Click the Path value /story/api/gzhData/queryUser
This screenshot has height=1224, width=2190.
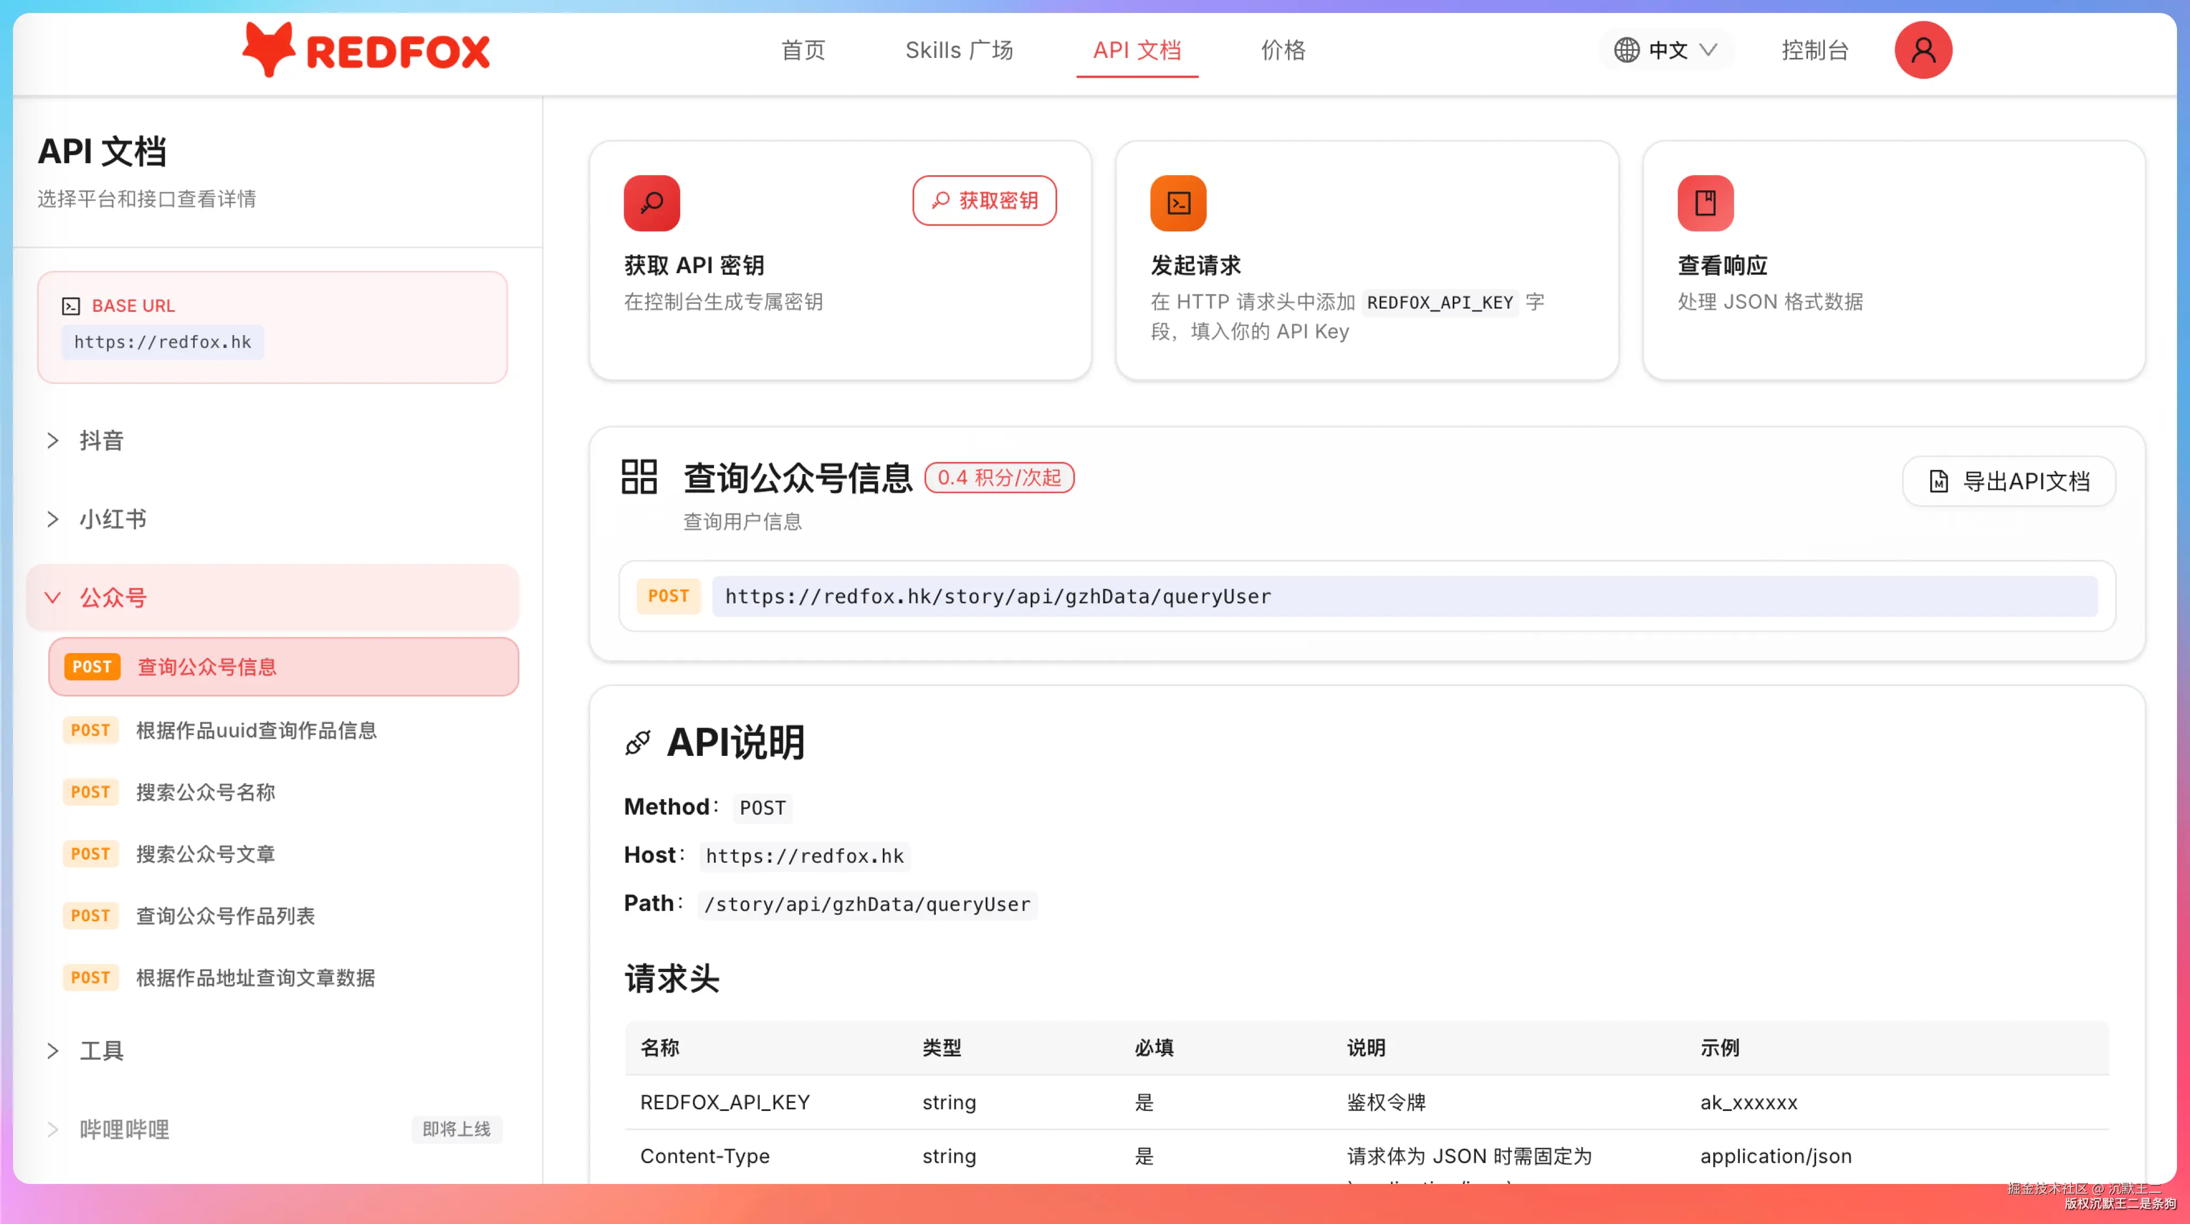[867, 904]
